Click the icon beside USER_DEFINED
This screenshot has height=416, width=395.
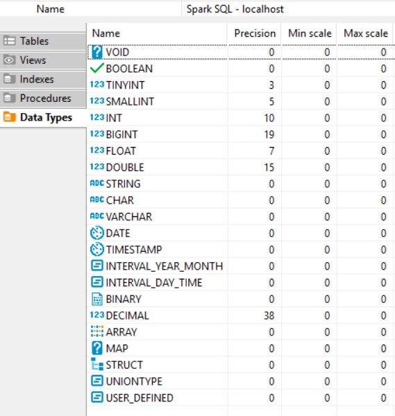[x=97, y=397]
